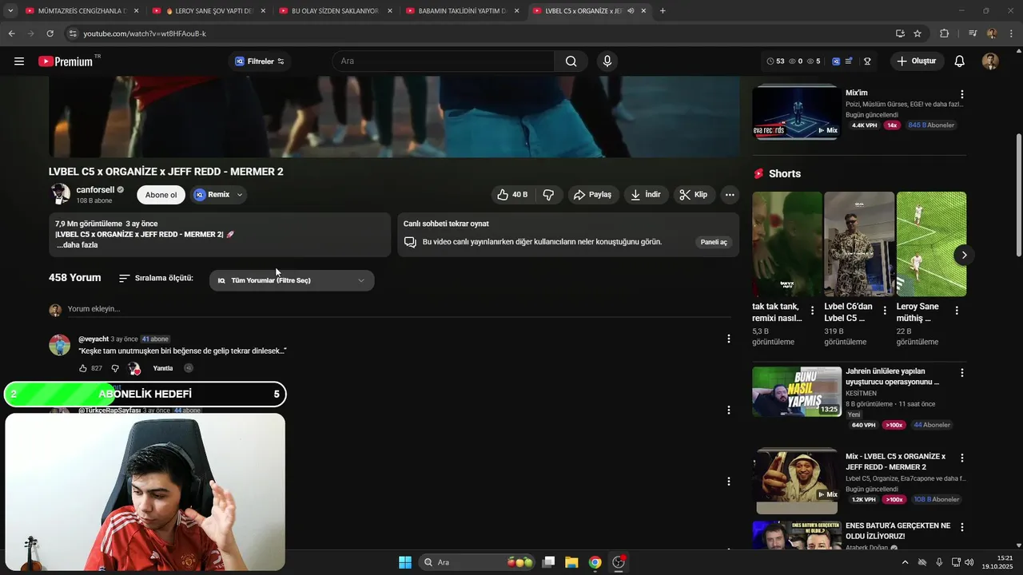Open the 'Sıralama ölçütü' sort menu

pyautogui.click(x=156, y=278)
